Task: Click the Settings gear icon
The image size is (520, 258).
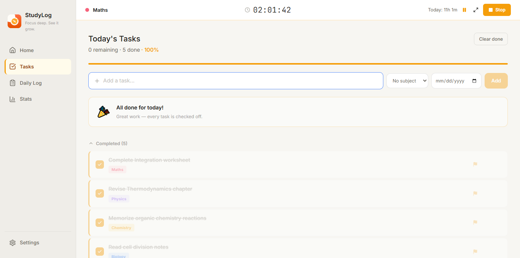Action: pyautogui.click(x=13, y=242)
